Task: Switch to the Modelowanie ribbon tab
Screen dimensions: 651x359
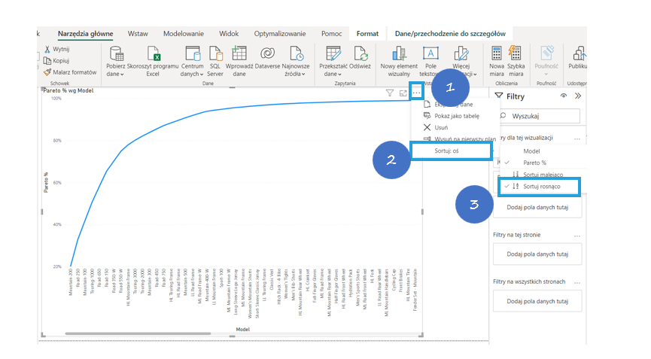Action: tap(184, 34)
